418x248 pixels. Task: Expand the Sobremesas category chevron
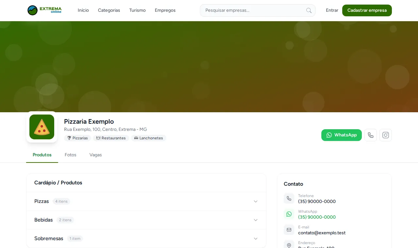click(x=256, y=239)
